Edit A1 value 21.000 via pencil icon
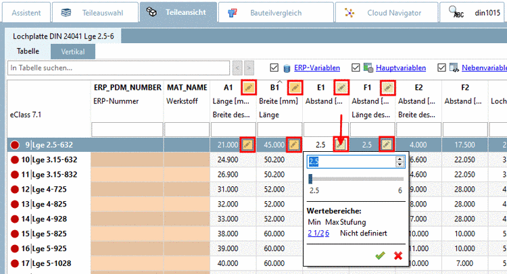This screenshot has width=507, height=274. [x=247, y=144]
